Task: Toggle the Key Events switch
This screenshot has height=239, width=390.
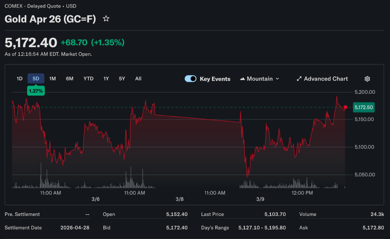Action: point(190,79)
